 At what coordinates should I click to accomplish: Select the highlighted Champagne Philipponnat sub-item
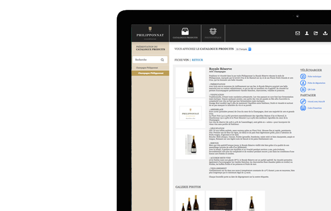pyautogui.click(x=150, y=73)
